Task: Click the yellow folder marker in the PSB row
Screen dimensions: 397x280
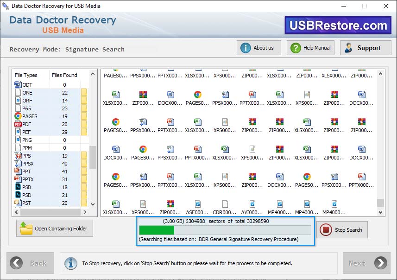Action: click(x=84, y=187)
